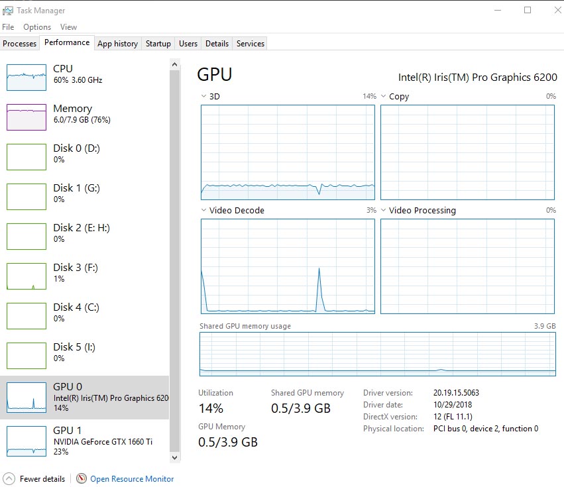Select the GPU 1 NVIDIA graph icon
The image size is (564, 487).
[27, 441]
